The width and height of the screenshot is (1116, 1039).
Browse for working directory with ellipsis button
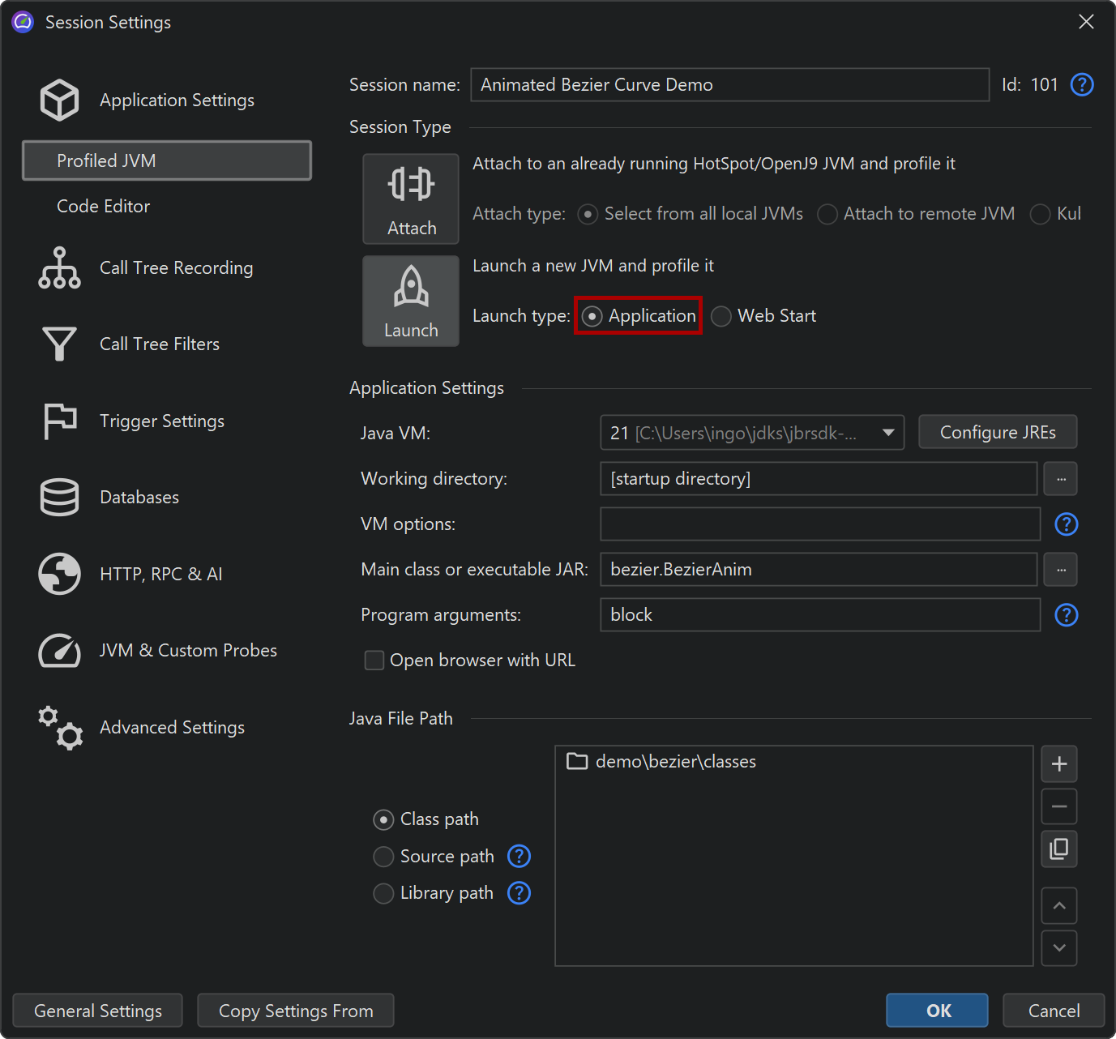(x=1060, y=479)
